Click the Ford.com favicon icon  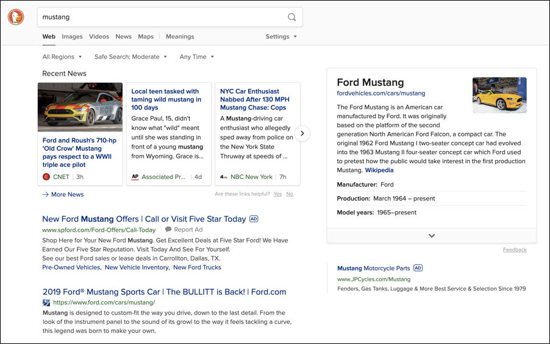tap(46, 303)
